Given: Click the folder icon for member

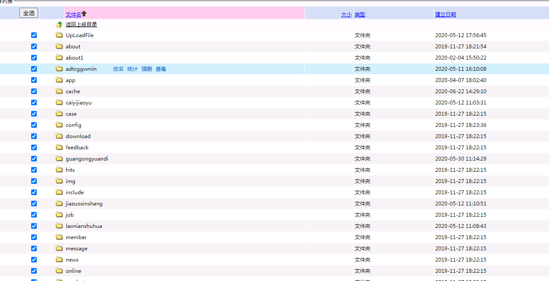Looking at the screenshot, I should click(x=59, y=237).
